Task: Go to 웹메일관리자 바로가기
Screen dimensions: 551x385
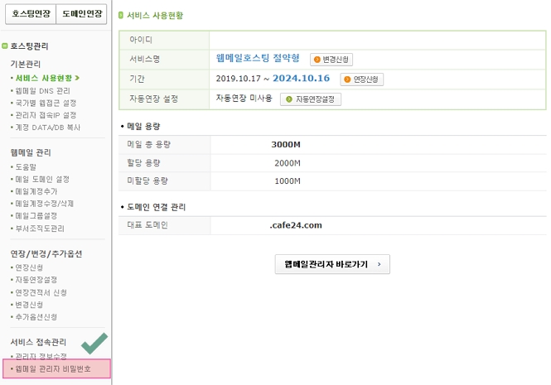Action: point(332,264)
